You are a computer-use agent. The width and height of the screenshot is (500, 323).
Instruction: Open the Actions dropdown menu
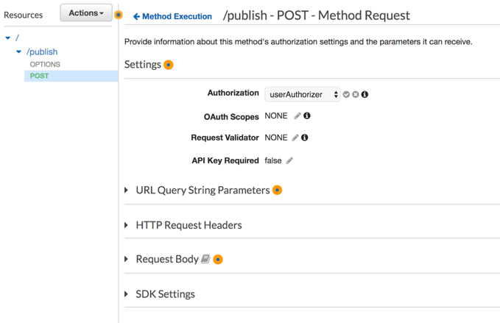coord(86,13)
